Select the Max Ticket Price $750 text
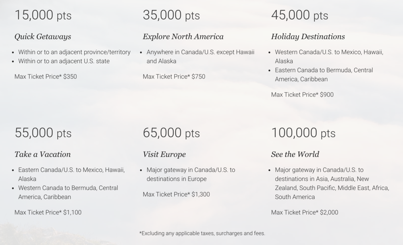403x245 pixels. tap(174, 77)
